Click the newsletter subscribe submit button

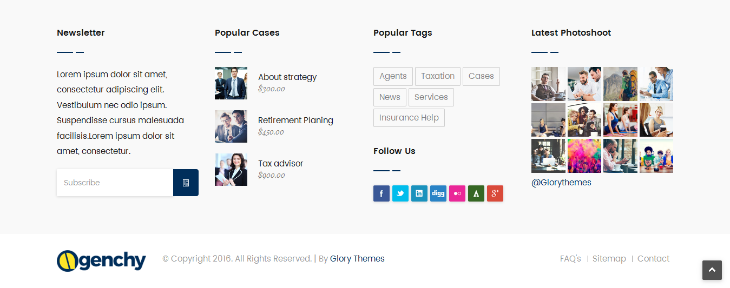tap(186, 183)
